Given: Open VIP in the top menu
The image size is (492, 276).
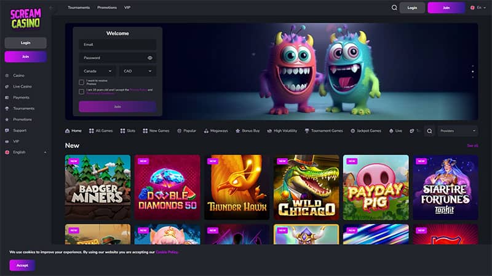Looking at the screenshot, I should tap(127, 7).
